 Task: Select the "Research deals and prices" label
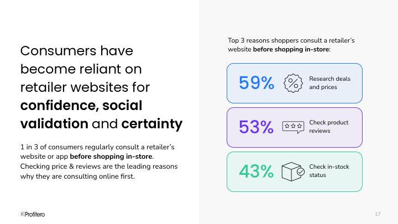click(x=329, y=83)
